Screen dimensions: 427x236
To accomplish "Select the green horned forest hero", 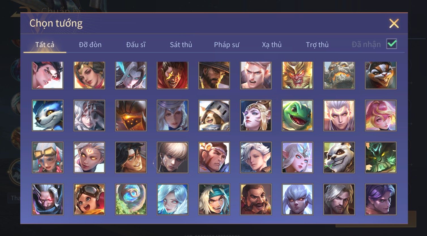I will [x=381, y=157].
